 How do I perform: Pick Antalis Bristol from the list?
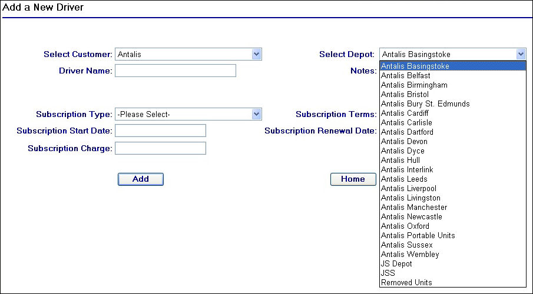453,95
